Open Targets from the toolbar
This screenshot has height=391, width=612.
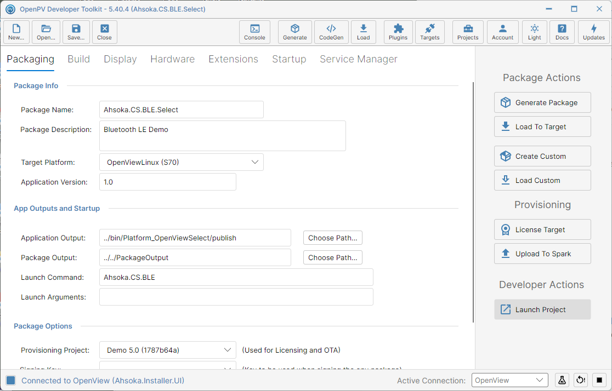coord(430,32)
